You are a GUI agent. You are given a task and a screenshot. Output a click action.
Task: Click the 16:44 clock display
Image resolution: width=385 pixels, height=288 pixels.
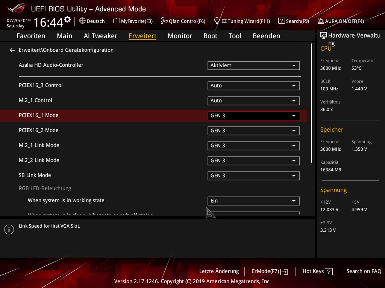tap(49, 22)
